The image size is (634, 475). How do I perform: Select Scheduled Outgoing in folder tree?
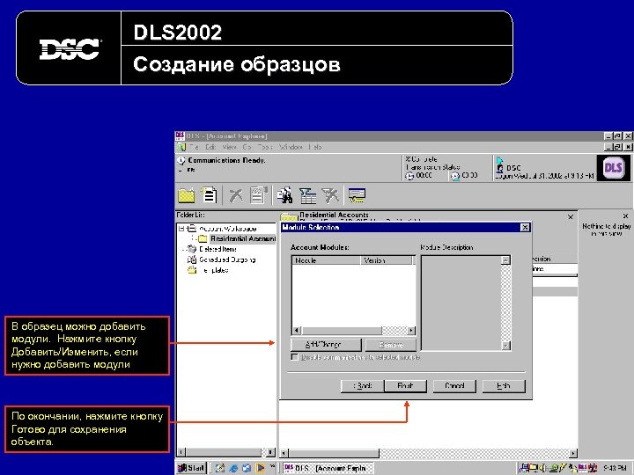(x=227, y=259)
